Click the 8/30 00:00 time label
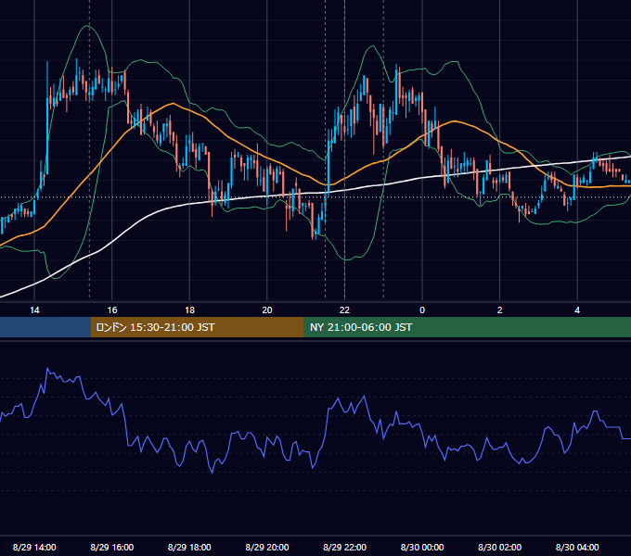The width and height of the screenshot is (631, 556). 422,547
